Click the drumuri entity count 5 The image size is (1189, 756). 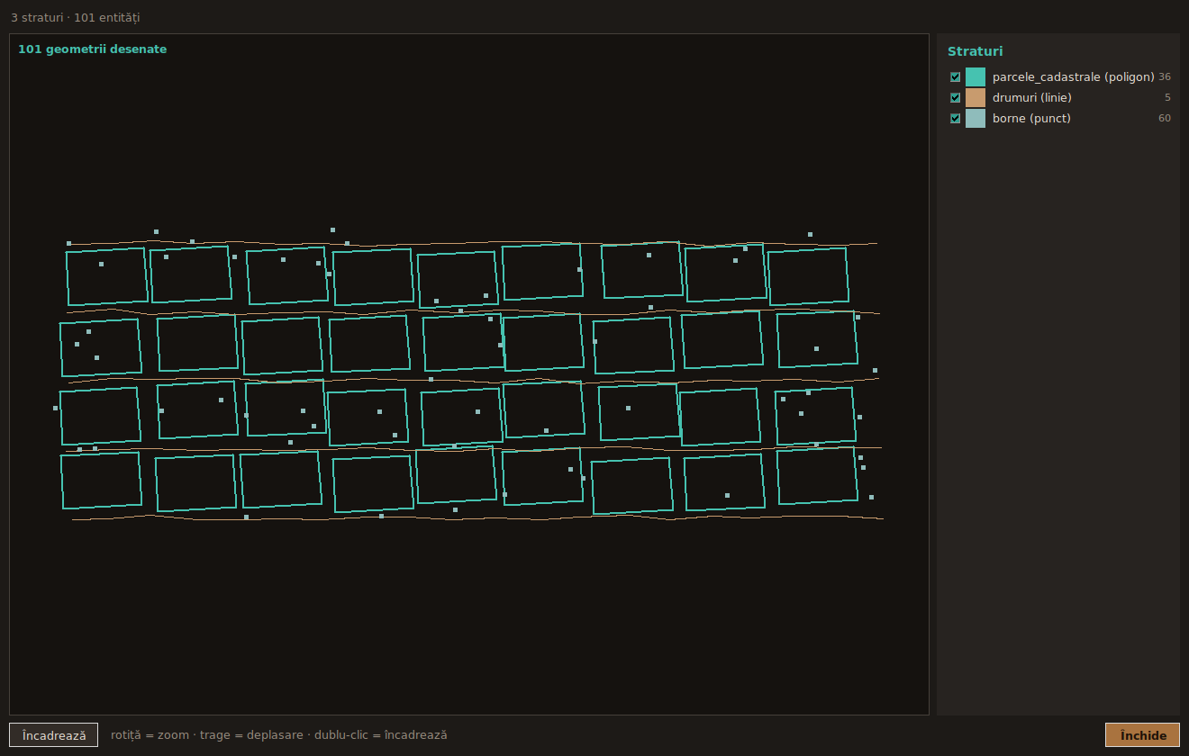click(x=1167, y=98)
